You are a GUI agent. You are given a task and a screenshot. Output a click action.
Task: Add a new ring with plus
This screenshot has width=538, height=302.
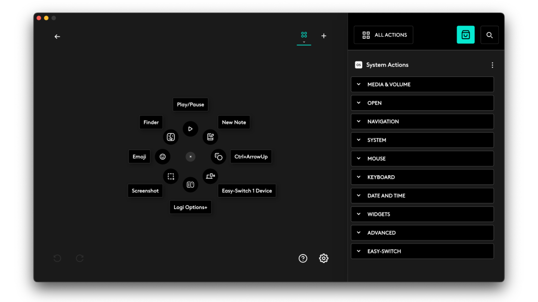[x=324, y=36]
